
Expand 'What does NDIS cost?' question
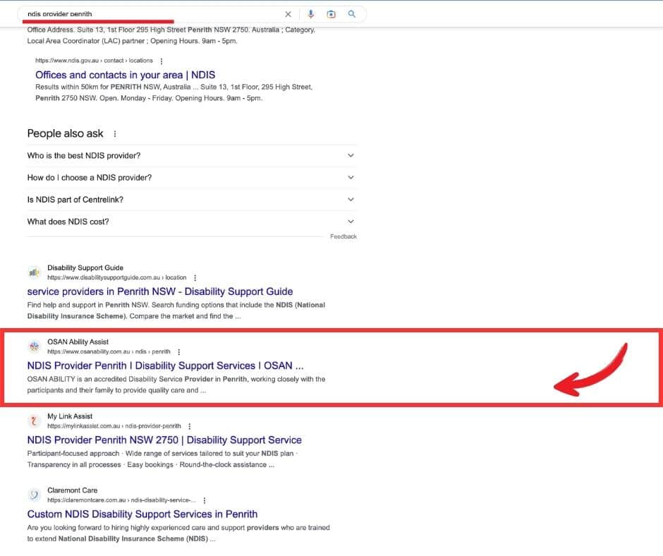tap(351, 222)
